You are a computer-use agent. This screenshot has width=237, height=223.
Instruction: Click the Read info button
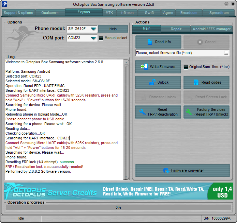point(158,42)
